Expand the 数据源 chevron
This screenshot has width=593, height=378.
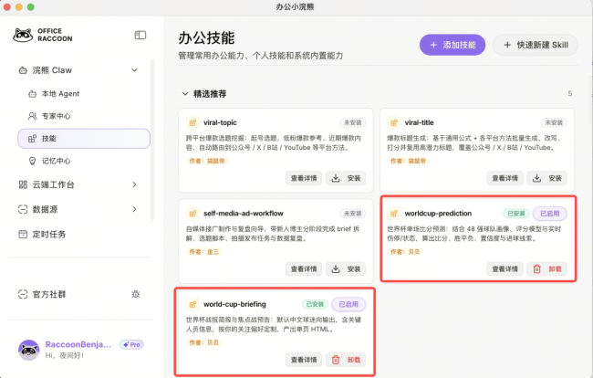click(135, 209)
